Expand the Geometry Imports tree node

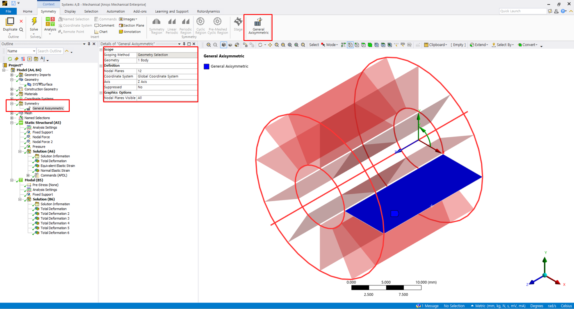tap(12, 75)
